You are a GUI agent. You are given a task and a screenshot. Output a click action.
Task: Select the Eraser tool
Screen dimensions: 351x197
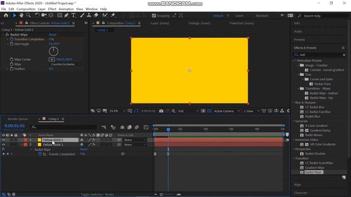click(x=96, y=15)
